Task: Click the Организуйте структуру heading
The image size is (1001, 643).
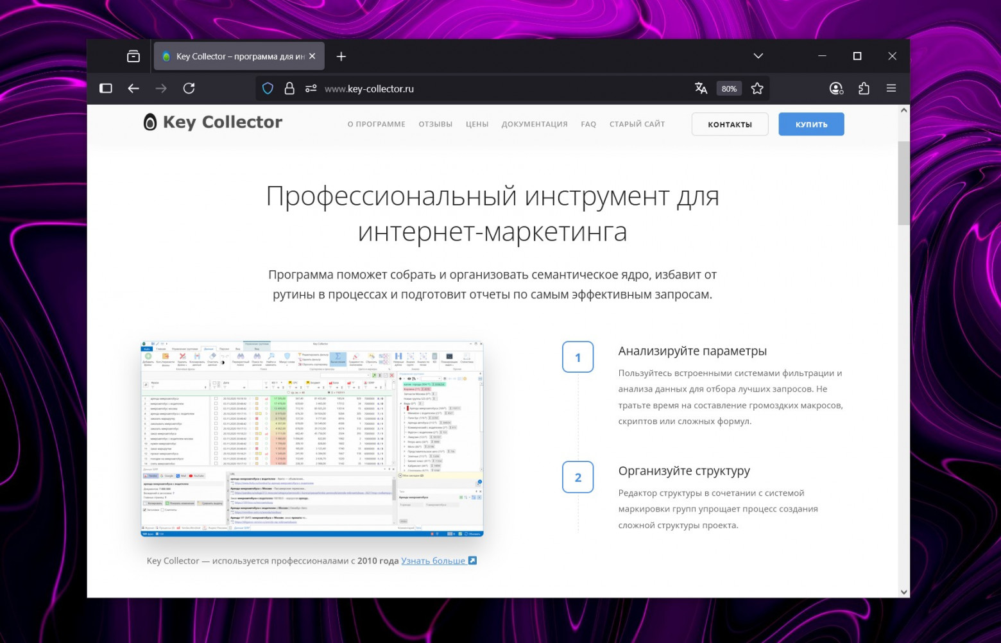Action: coord(684,471)
